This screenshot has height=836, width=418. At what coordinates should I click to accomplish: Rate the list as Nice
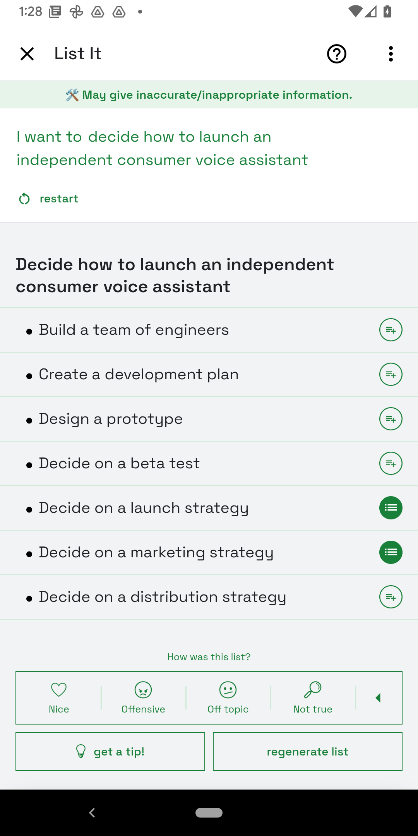pos(59,698)
